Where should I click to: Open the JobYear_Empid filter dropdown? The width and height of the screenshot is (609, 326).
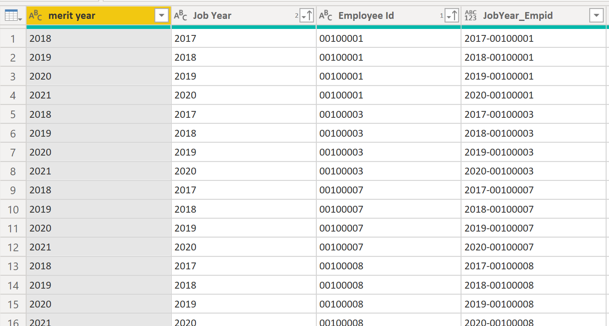(x=596, y=16)
